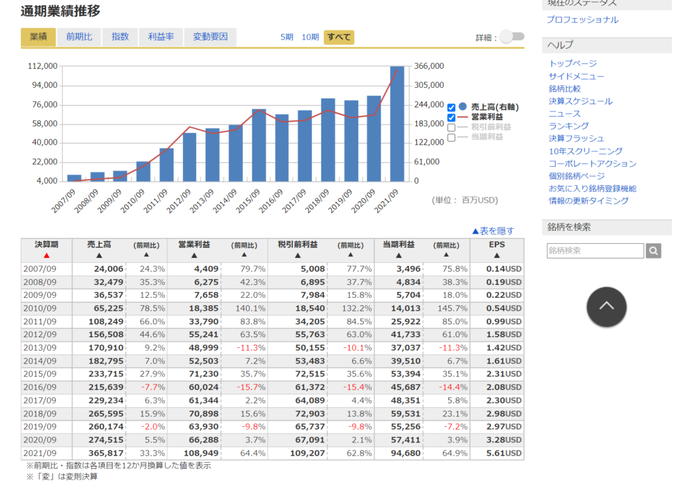The height and width of the screenshot is (483, 691).
Task: Sort the 売上高 column triangle
Action: point(99,255)
